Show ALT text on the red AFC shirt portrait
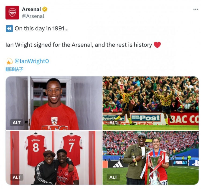 [x=17, y=123]
